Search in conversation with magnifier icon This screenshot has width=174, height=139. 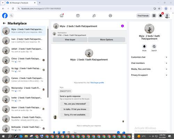click(154, 47)
